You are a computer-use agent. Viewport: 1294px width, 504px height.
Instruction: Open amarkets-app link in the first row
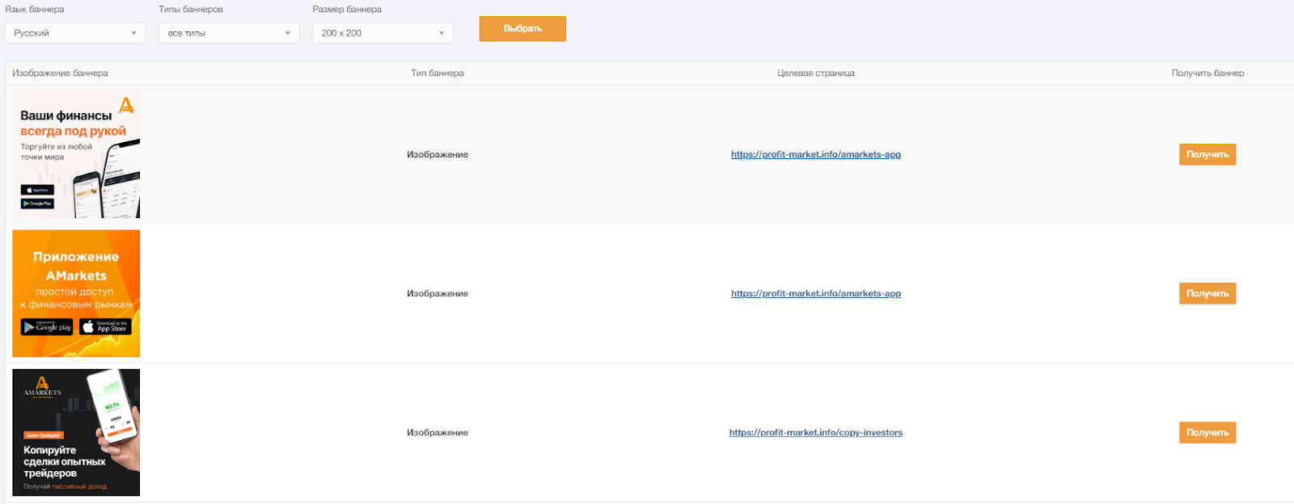(x=816, y=154)
